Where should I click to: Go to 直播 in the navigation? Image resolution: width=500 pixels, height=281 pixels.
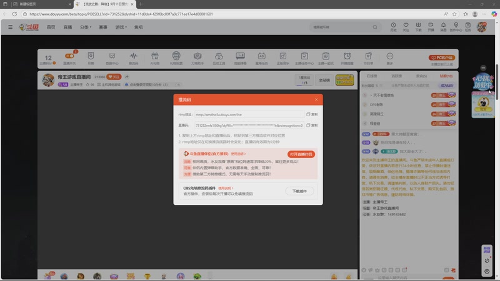67,27
